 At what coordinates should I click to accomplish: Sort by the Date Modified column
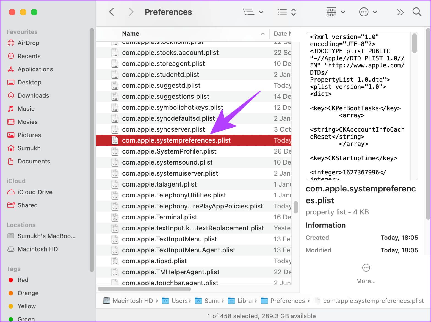pyautogui.click(x=282, y=33)
